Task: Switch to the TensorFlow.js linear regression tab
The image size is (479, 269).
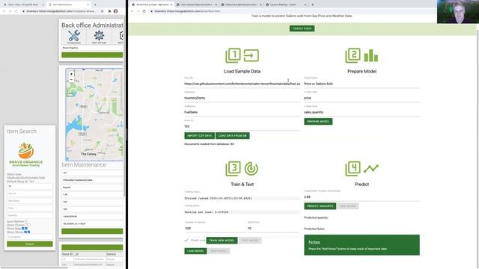Action: (152, 4)
